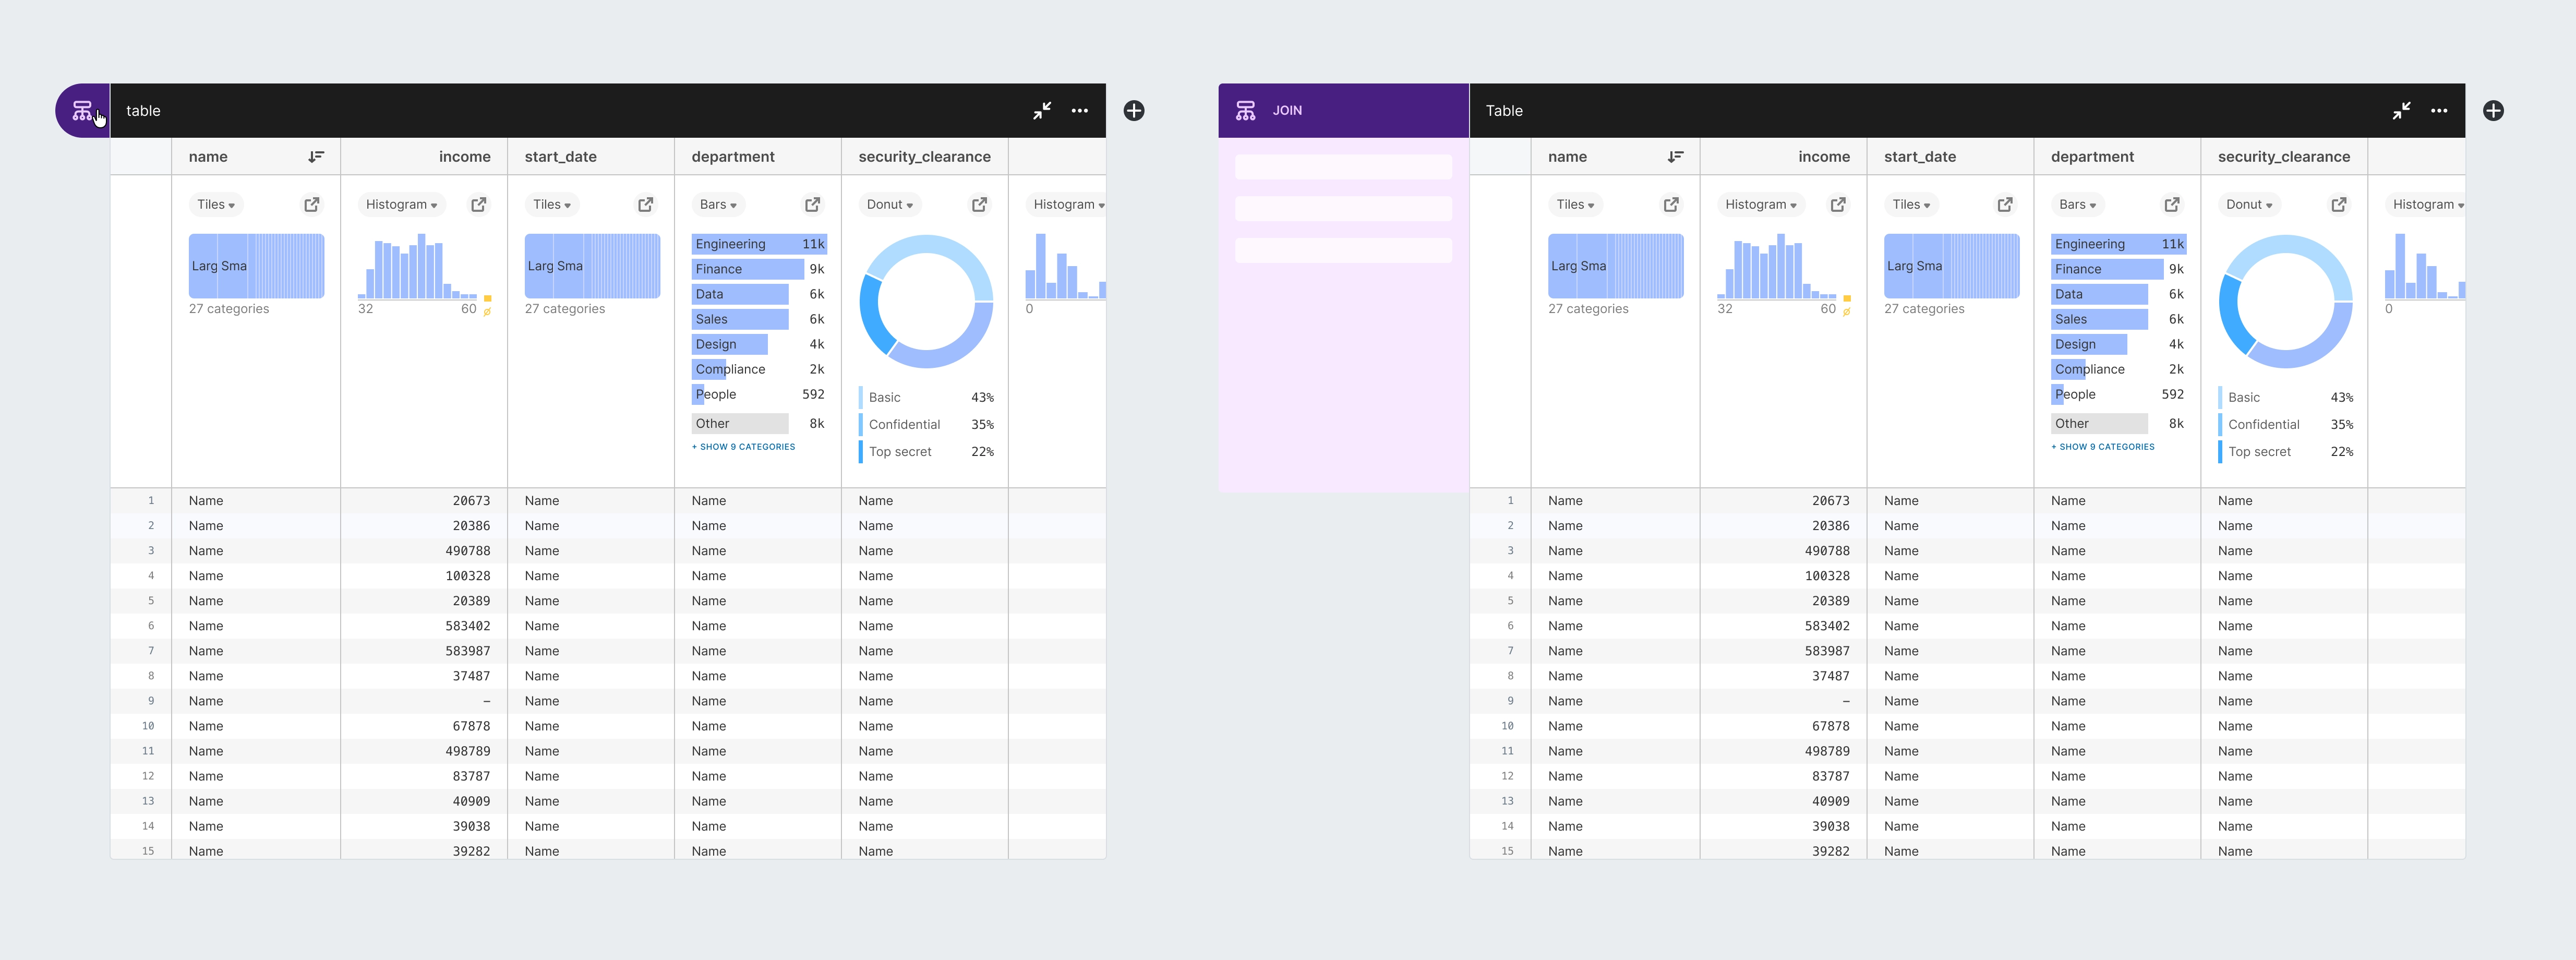
Task: Open the left table's three-dot menu
Action: coord(1079,111)
